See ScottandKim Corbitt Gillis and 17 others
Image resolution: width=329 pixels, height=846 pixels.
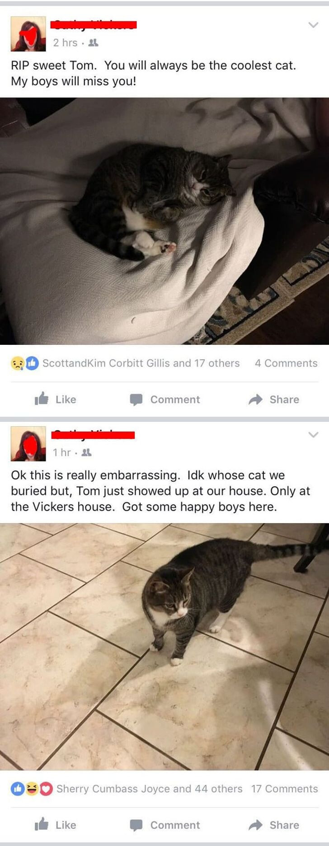141,363
